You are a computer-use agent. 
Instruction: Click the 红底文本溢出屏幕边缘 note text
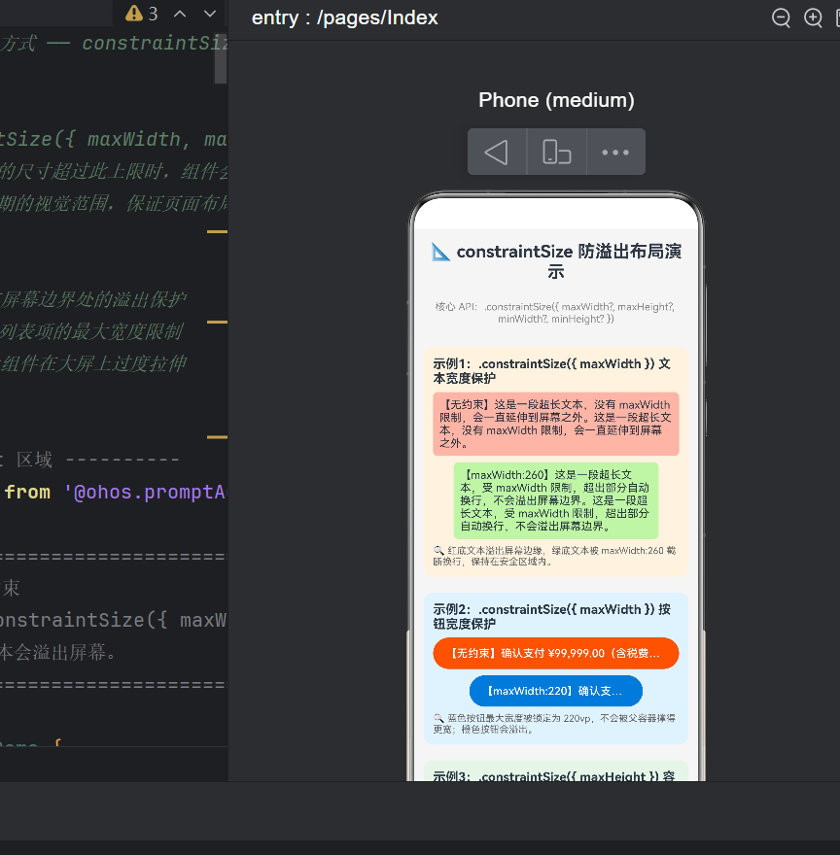[x=554, y=556]
